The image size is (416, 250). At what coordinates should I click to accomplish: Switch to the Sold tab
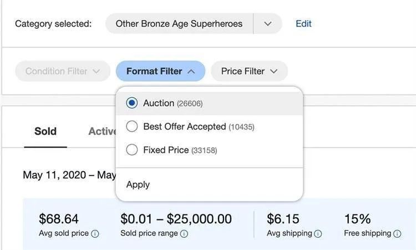pos(45,132)
